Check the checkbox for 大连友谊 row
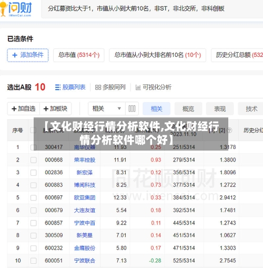This screenshot has height=268, width=263. [34, 210]
